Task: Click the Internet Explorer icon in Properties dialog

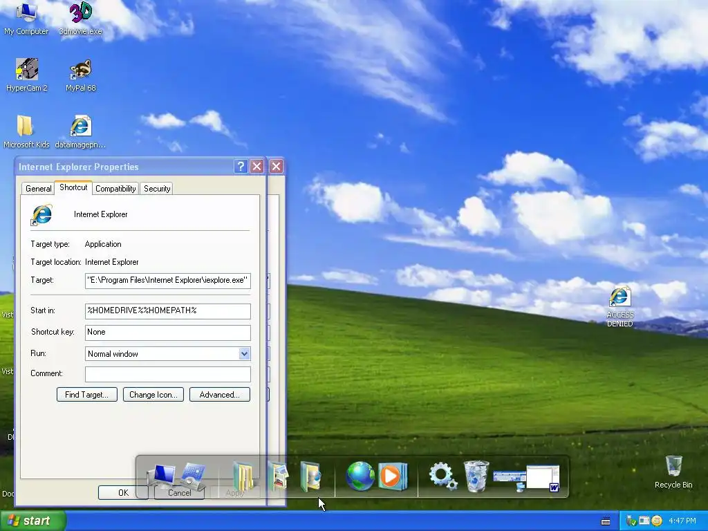Action: pos(41,214)
